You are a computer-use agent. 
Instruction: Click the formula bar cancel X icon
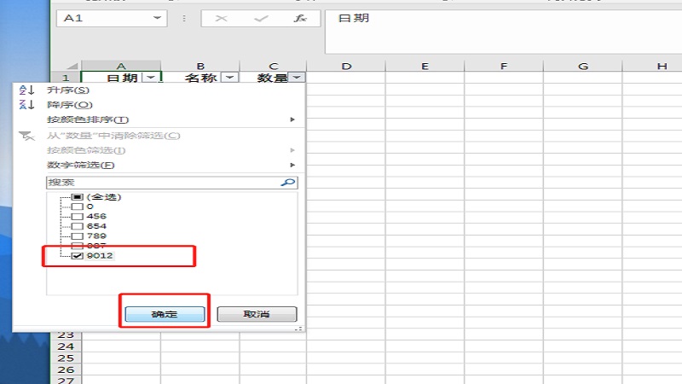coord(221,19)
